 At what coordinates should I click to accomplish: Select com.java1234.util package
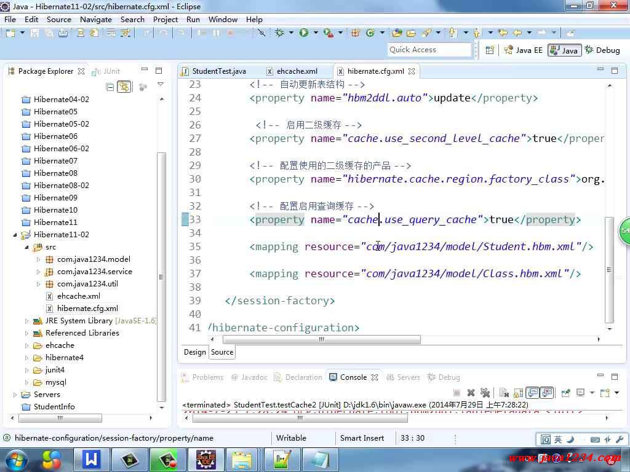[x=87, y=284]
